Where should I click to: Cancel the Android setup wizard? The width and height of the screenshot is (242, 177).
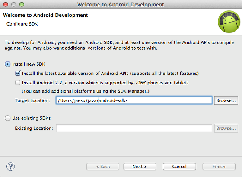click(x=179, y=167)
